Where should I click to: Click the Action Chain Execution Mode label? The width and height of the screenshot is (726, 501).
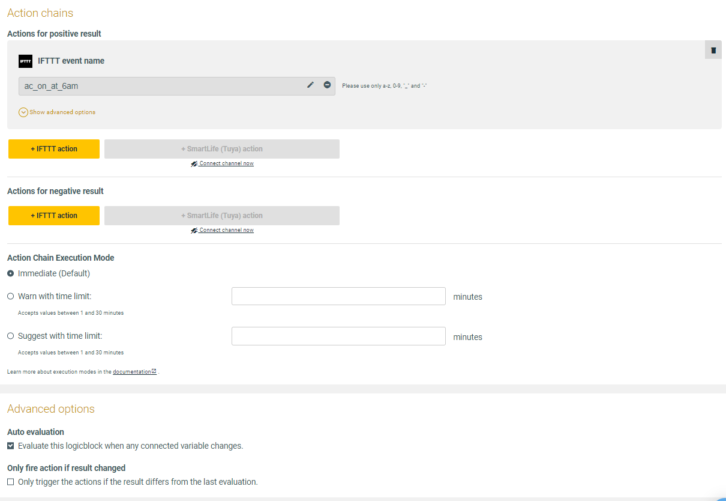tap(61, 258)
